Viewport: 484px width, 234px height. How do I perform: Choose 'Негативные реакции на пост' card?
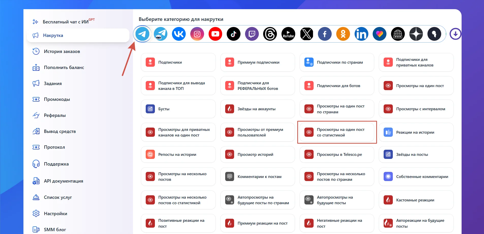337,223
